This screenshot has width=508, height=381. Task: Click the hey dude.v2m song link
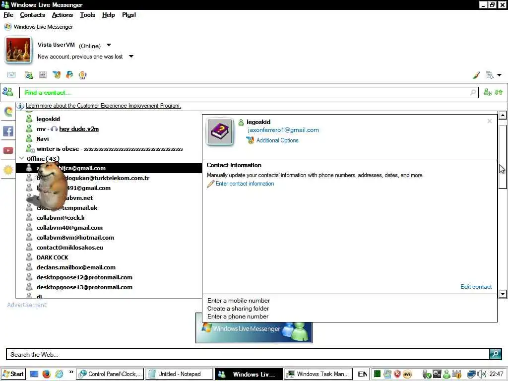coord(79,129)
